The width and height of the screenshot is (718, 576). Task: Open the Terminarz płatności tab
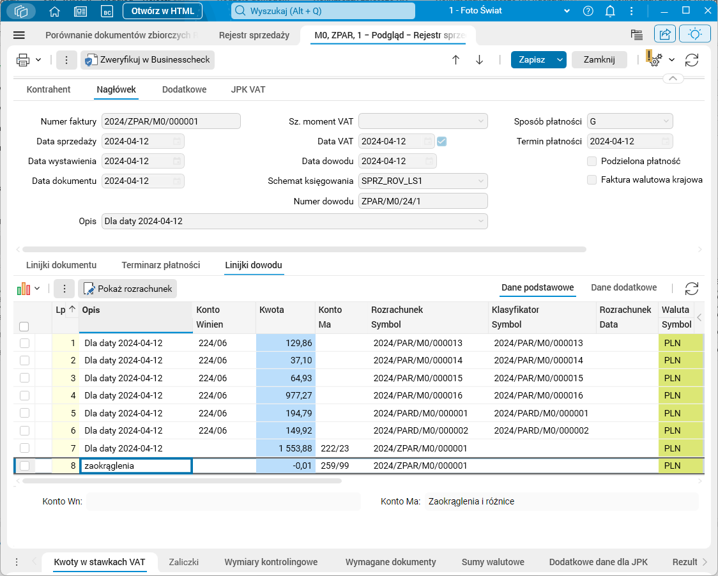click(160, 265)
